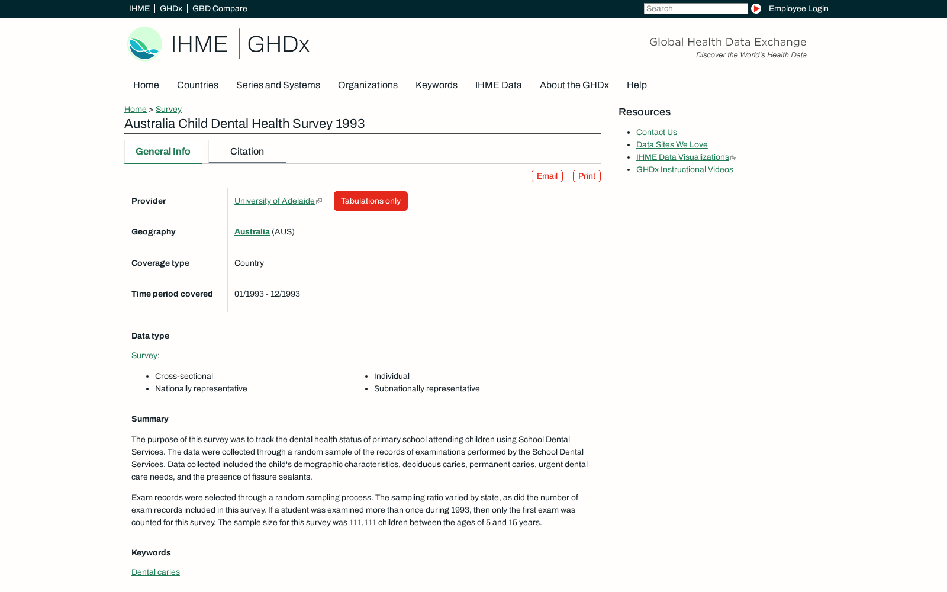Click the Data type heading
This screenshot has width=947, height=592.
pos(150,336)
